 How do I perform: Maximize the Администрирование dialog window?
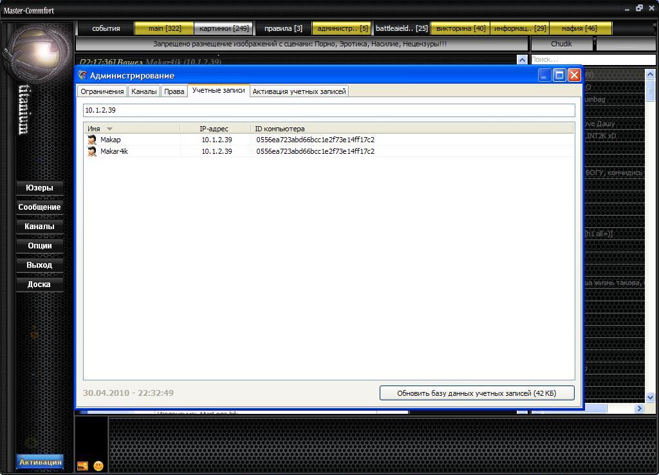559,75
